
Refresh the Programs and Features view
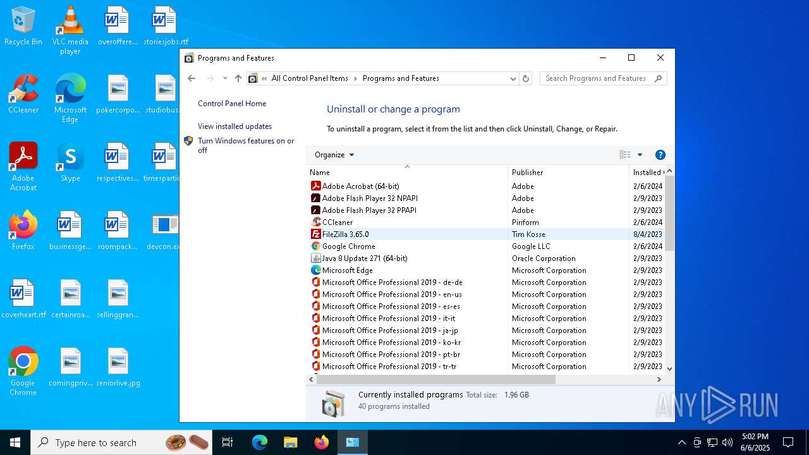[x=526, y=78]
